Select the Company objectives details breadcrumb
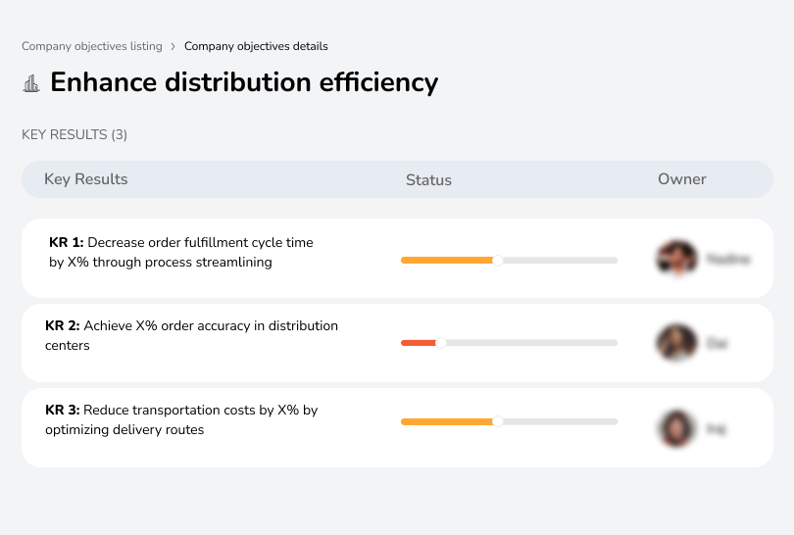Screen dimensions: 794x535 [256, 46]
